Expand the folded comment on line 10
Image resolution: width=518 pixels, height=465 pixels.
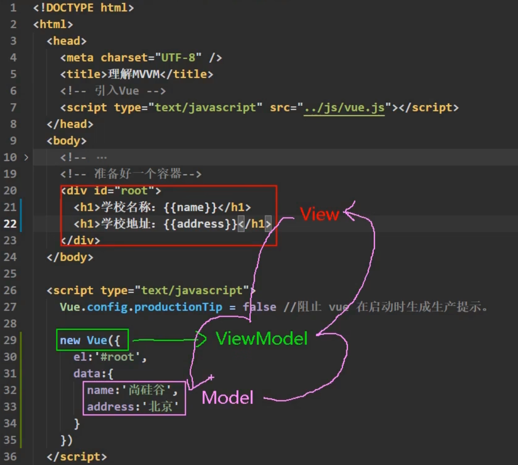tap(26, 157)
